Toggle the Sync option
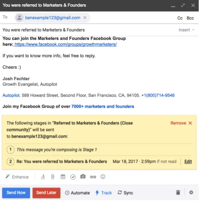The height and width of the screenshot is (201, 200). tap(125, 193)
